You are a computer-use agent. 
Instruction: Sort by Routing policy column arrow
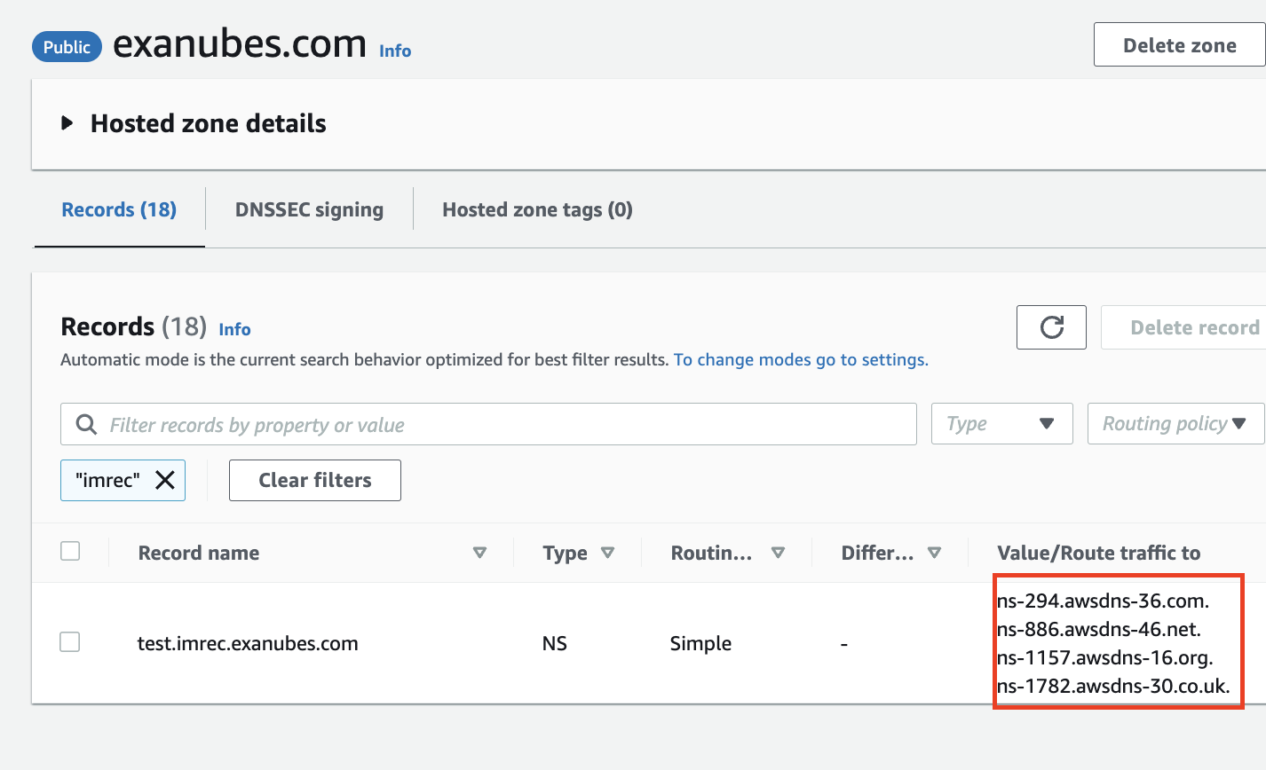(778, 553)
